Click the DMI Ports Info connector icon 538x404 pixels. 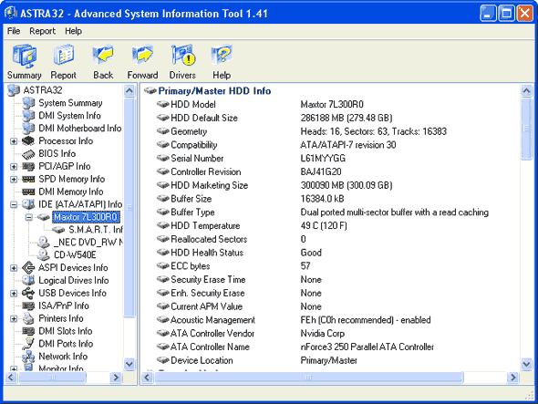tap(28, 344)
